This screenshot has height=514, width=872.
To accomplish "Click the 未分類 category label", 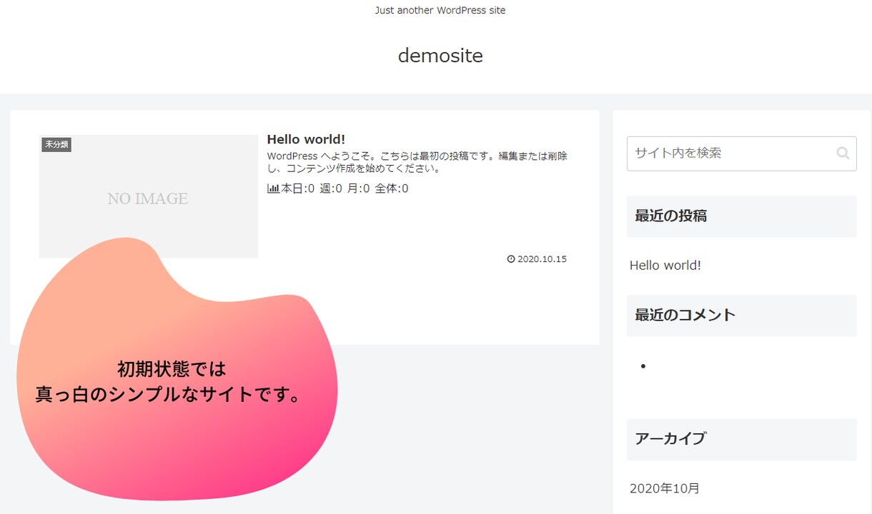I will [56, 144].
